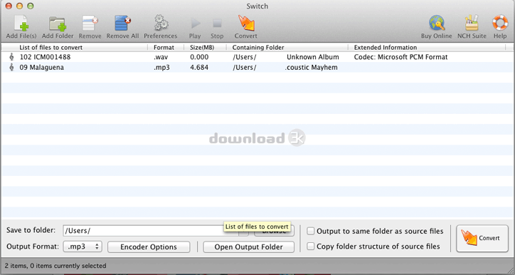The height and width of the screenshot is (275, 515).
Task: Sort by the Format column header
Action: pos(164,47)
